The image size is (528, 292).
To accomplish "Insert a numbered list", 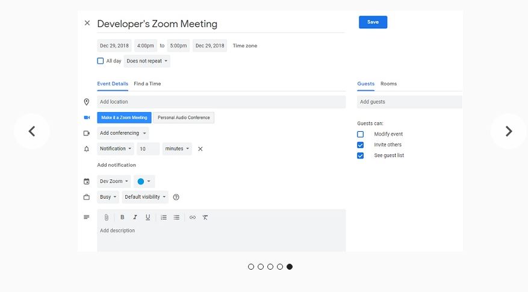I will pyautogui.click(x=164, y=217).
